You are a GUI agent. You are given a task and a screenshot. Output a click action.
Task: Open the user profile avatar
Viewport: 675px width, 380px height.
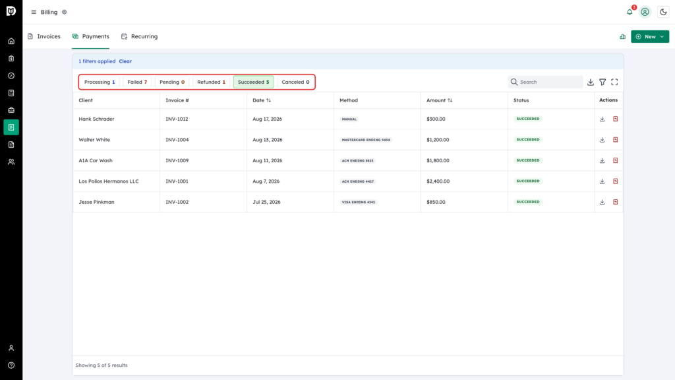(645, 12)
